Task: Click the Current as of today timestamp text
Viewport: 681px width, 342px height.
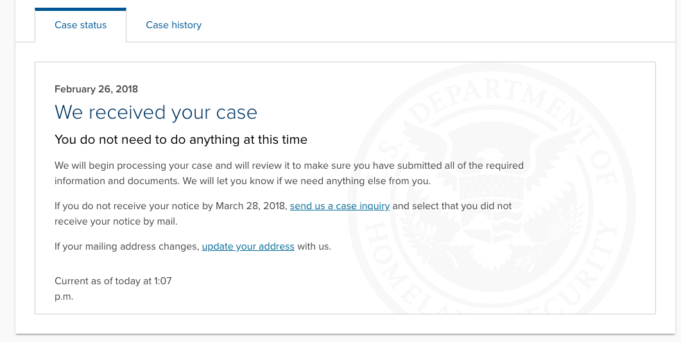Action: point(113,281)
